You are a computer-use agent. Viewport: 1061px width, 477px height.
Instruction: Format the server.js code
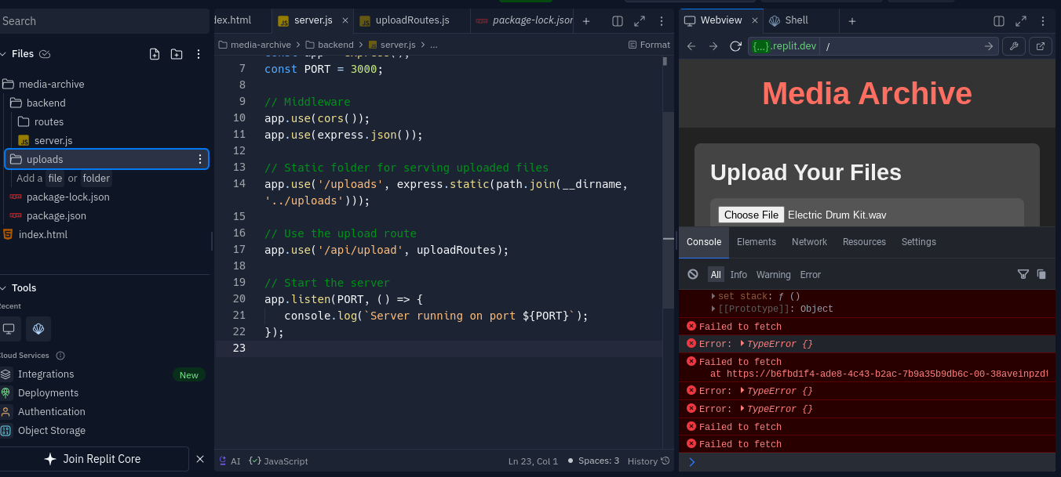(x=649, y=45)
